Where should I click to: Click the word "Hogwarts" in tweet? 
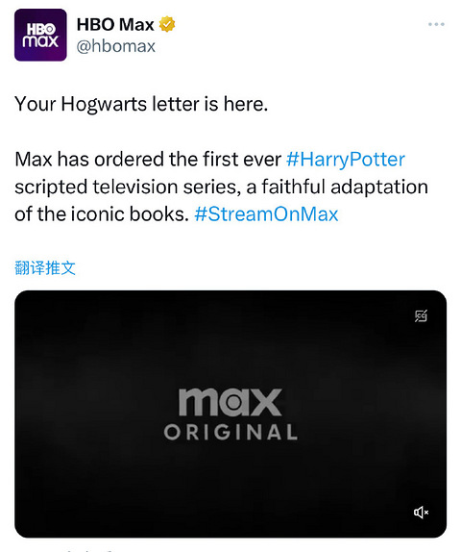[104, 105]
